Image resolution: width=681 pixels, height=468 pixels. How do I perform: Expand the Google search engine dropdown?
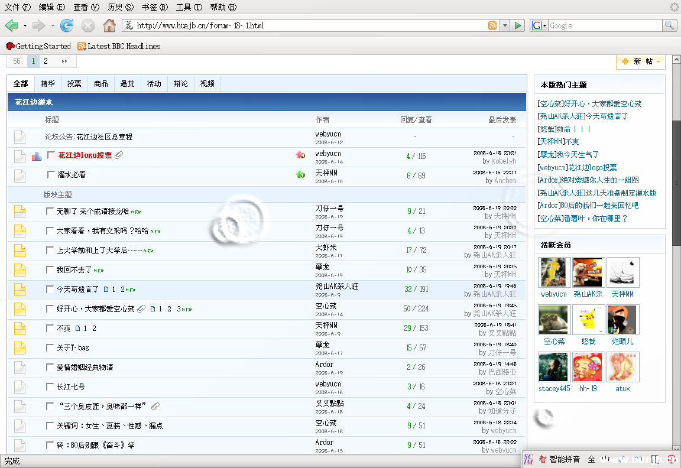click(539, 25)
